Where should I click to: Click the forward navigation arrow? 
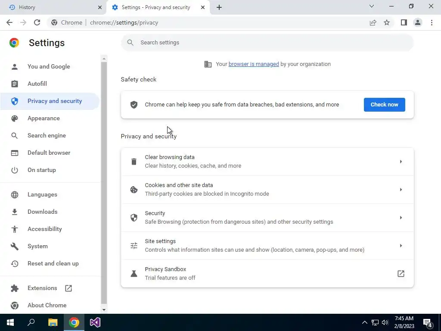pos(23,22)
